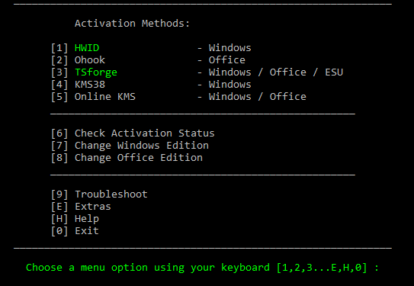Click the [E] bracket key label
Image resolution: width=414 pixels, height=286 pixels.
coord(59,207)
